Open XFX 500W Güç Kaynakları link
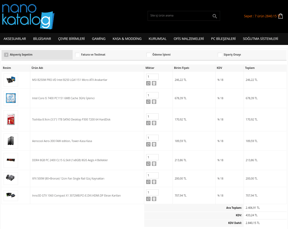Image resolution: width=288 pixels, height=229 pixels. (x=68, y=178)
